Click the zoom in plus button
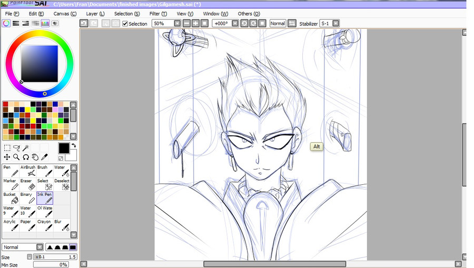Screen dimensions: 474x268 click(x=195, y=23)
